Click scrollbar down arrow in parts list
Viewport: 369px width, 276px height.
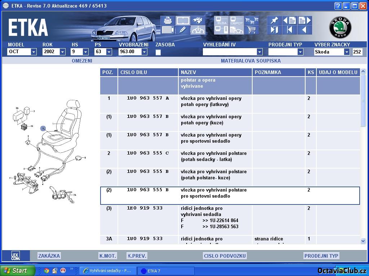pyautogui.click(x=363, y=241)
